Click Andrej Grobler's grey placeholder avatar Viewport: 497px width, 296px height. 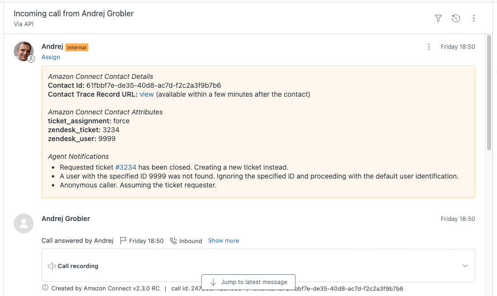pos(24,223)
